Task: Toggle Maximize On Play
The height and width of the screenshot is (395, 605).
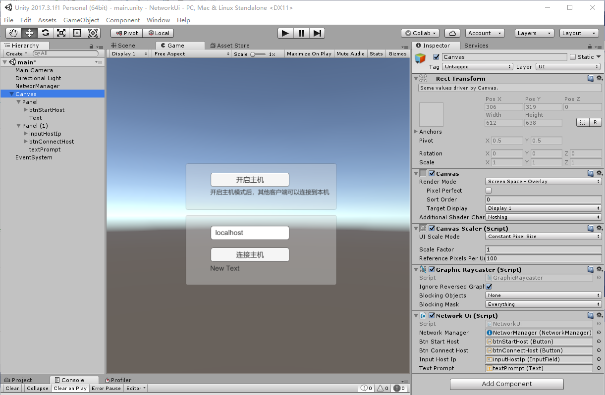Action: point(309,53)
